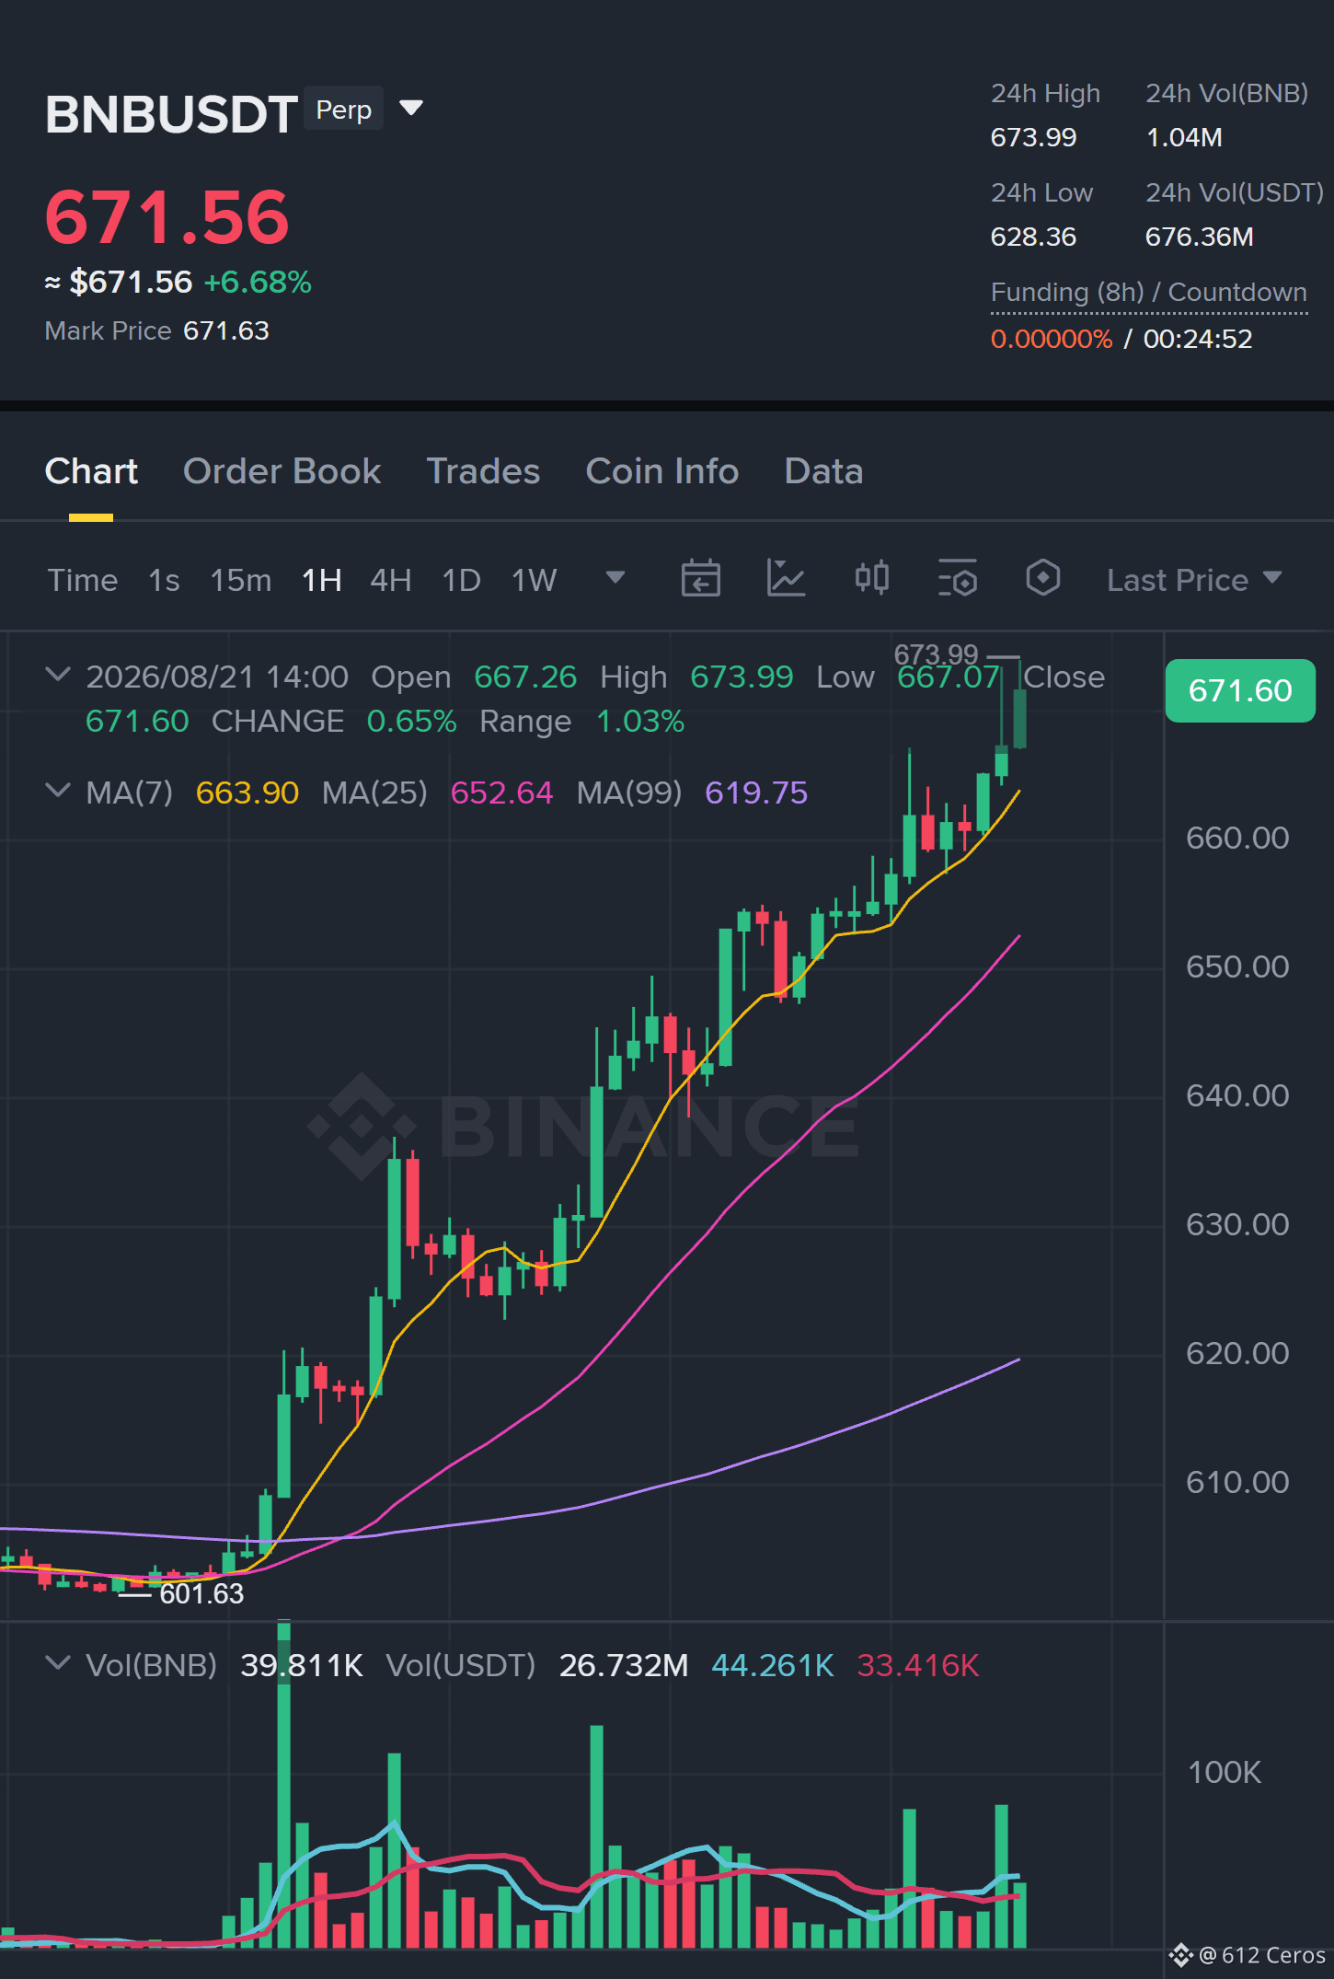
Task: Open the Data tab
Action: 823,471
